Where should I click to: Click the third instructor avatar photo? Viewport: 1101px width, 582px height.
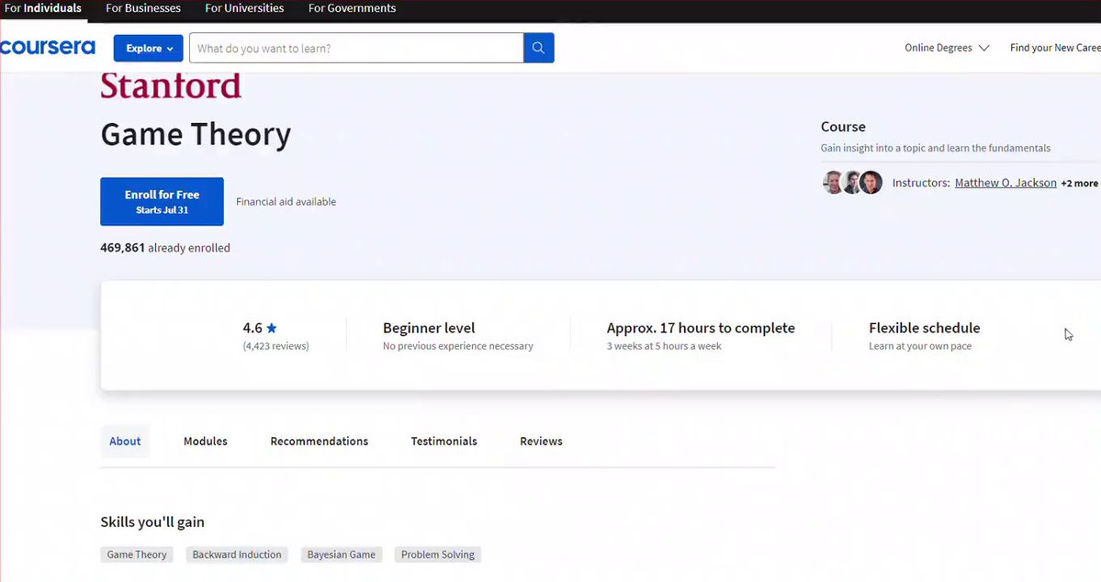tap(871, 183)
